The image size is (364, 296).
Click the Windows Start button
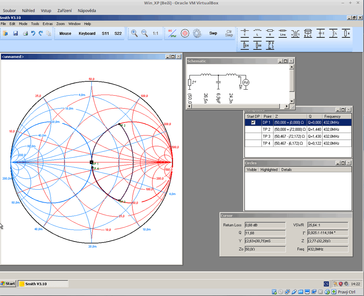click(x=8, y=284)
